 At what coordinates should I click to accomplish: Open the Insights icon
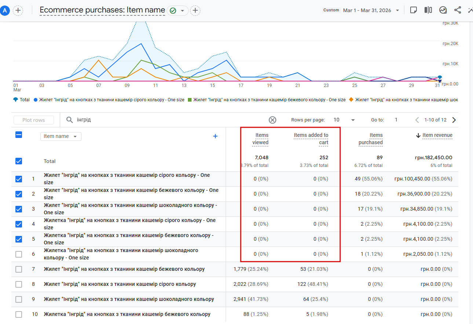click(443, 10)
